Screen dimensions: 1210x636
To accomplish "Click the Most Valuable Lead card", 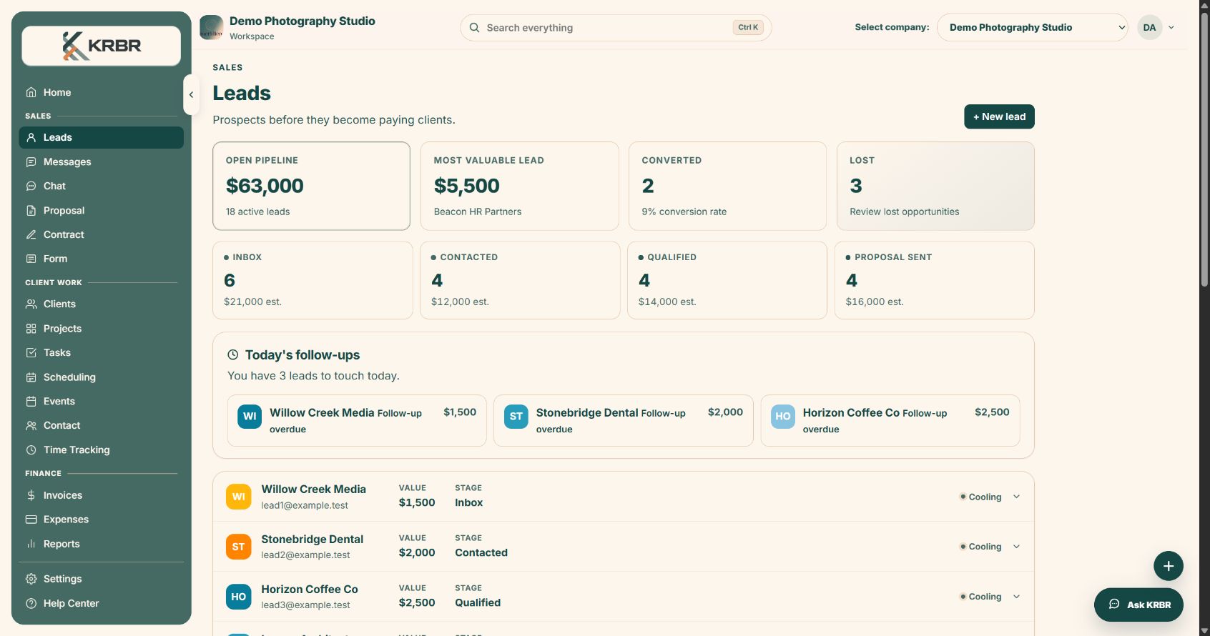I will [x=519, y=186].
